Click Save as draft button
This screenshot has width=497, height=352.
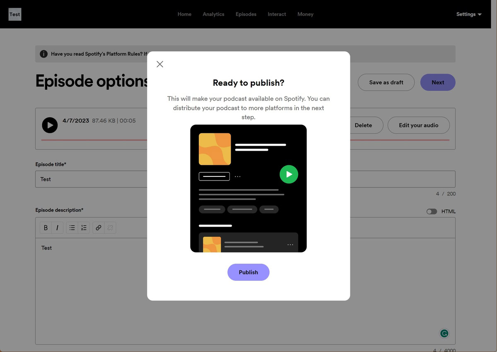point(386,82)
